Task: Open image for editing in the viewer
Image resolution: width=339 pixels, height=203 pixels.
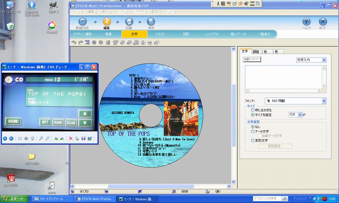Action: coord(90,139)
